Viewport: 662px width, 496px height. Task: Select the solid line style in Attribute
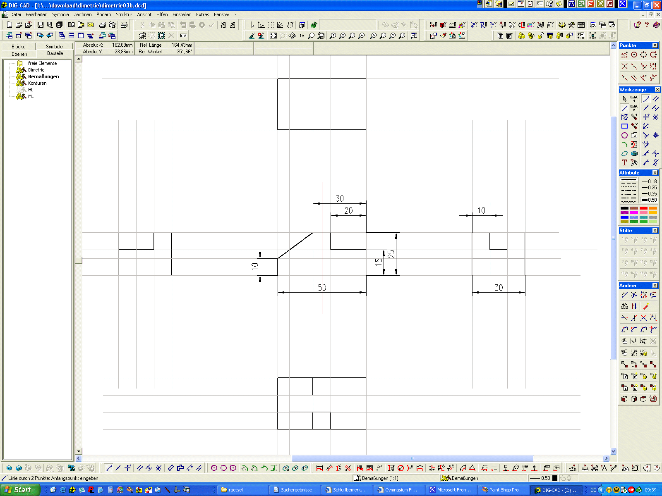[x=628, y=179]
